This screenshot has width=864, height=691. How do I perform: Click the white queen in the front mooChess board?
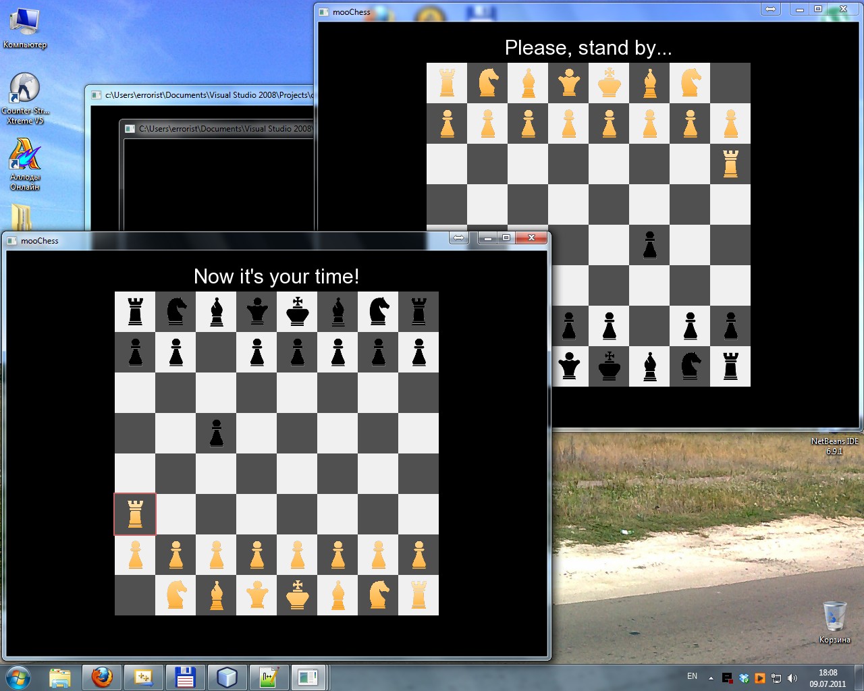256,595
